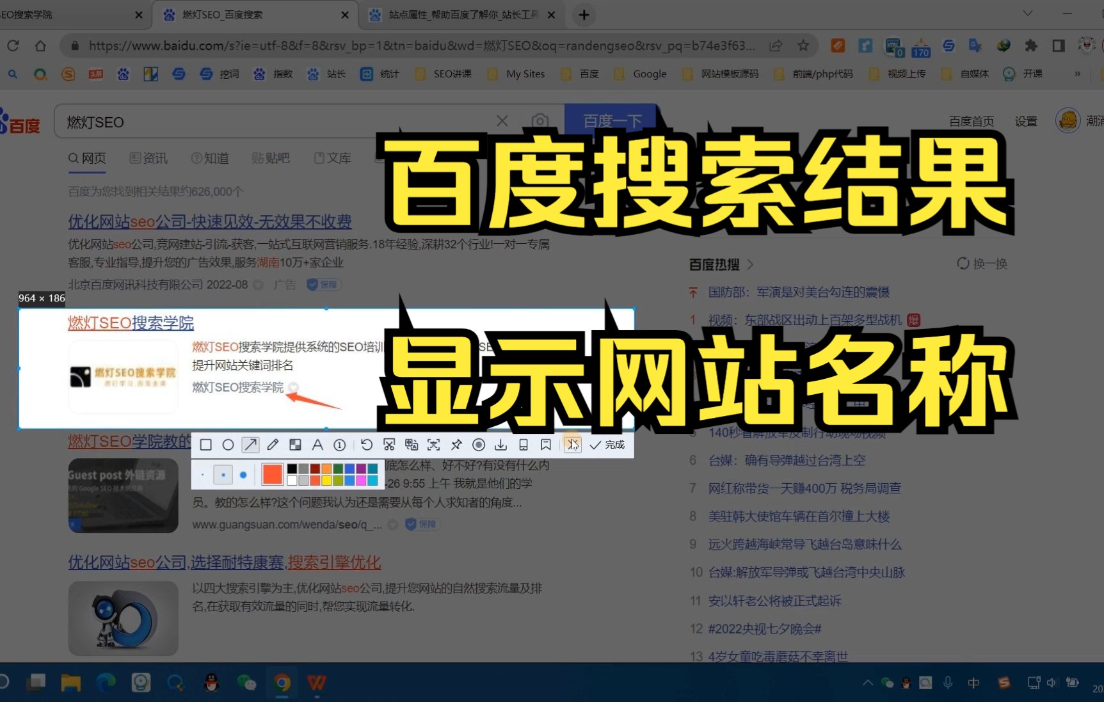Image resolution: width=1104 pixels, height=702 pixels.
Task: Open the 挖词 bookmark
Action: click(220, 74)
